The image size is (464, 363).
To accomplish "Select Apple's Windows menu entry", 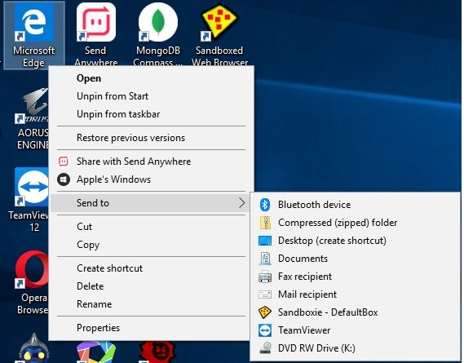I will click(x=151, y=179).
